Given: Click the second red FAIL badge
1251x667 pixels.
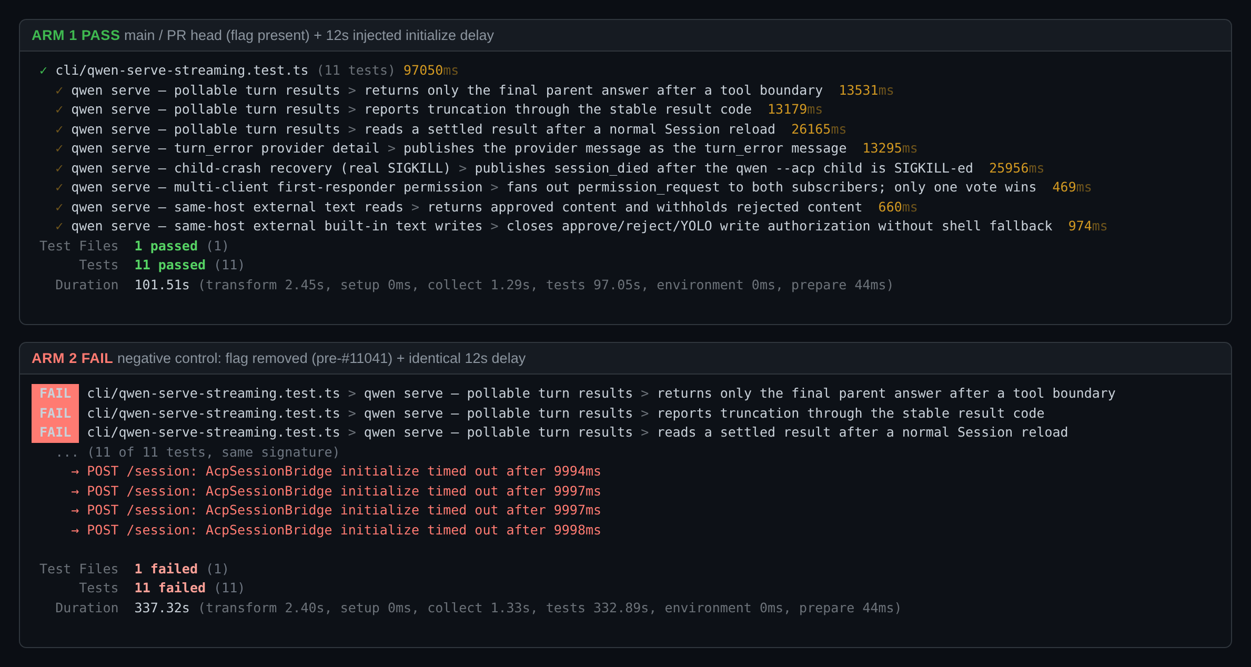Looking at the screenshot, I should [55, 413].
